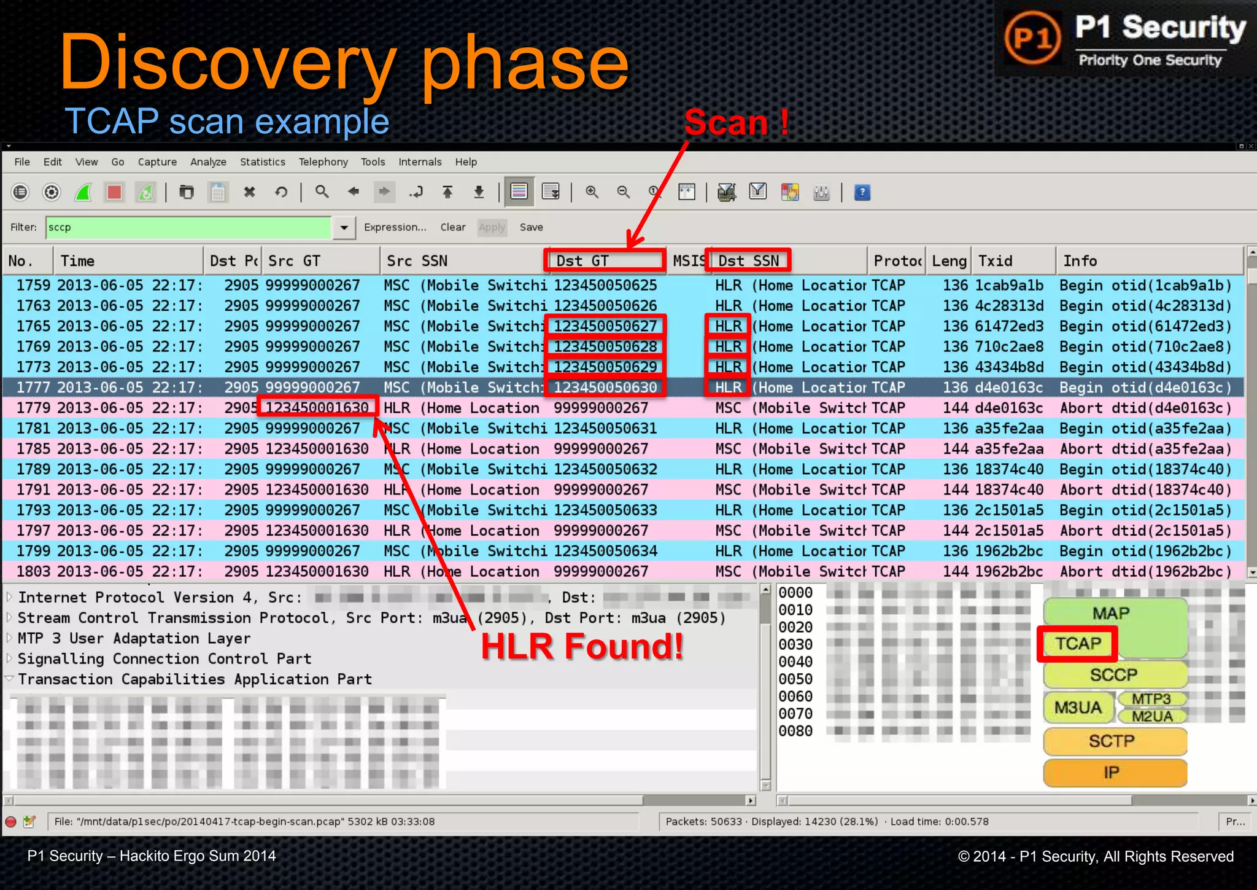
Task: Jump to the last packet icon
Action: (479, 192)
